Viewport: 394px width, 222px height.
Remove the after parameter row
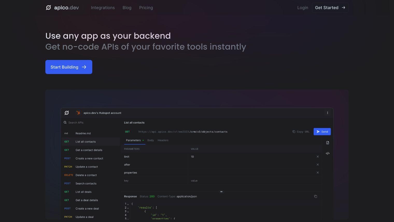tap(318, 165)
